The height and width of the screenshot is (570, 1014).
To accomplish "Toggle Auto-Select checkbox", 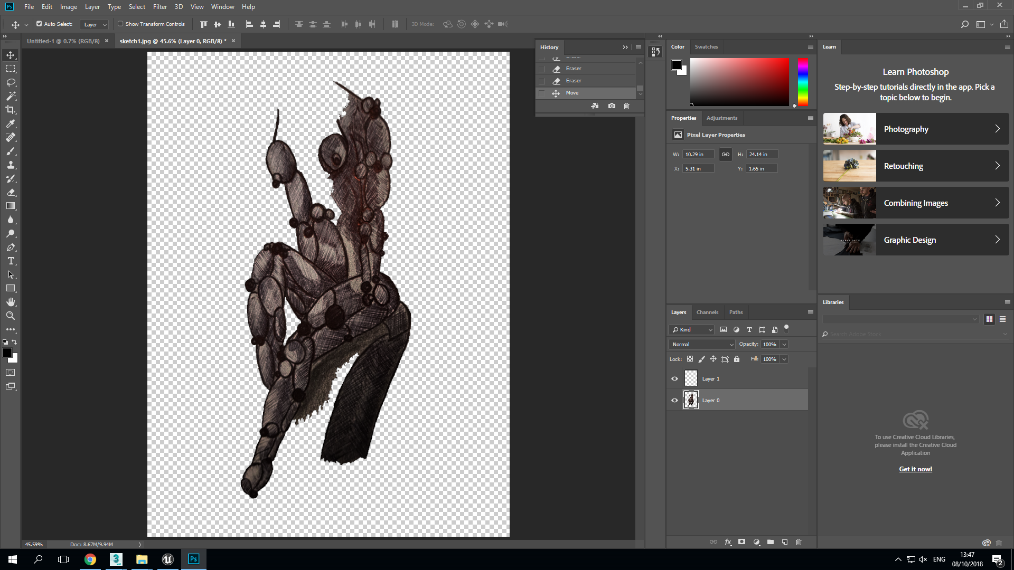I will 39,24.
